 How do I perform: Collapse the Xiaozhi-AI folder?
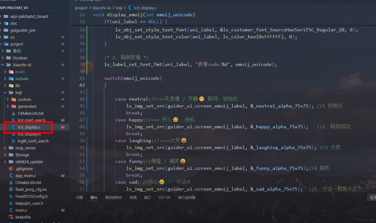point(3,65)
